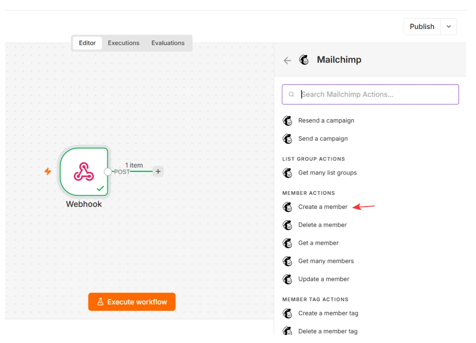This screenshot has height=343, width=476.
Task: Switch to the Executions tab
Action: (123, 43)
